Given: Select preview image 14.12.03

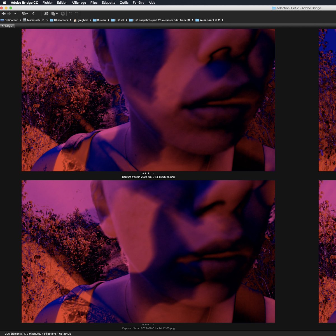Looking at the screenshot, I should point(148,251).
